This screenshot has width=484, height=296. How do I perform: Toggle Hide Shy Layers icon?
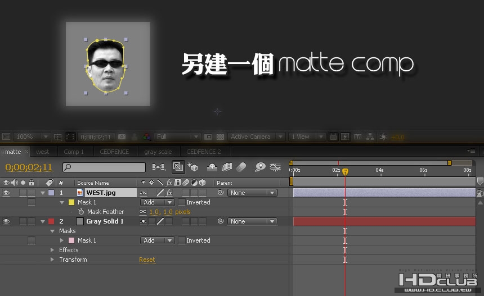click(x=212, y=167)
